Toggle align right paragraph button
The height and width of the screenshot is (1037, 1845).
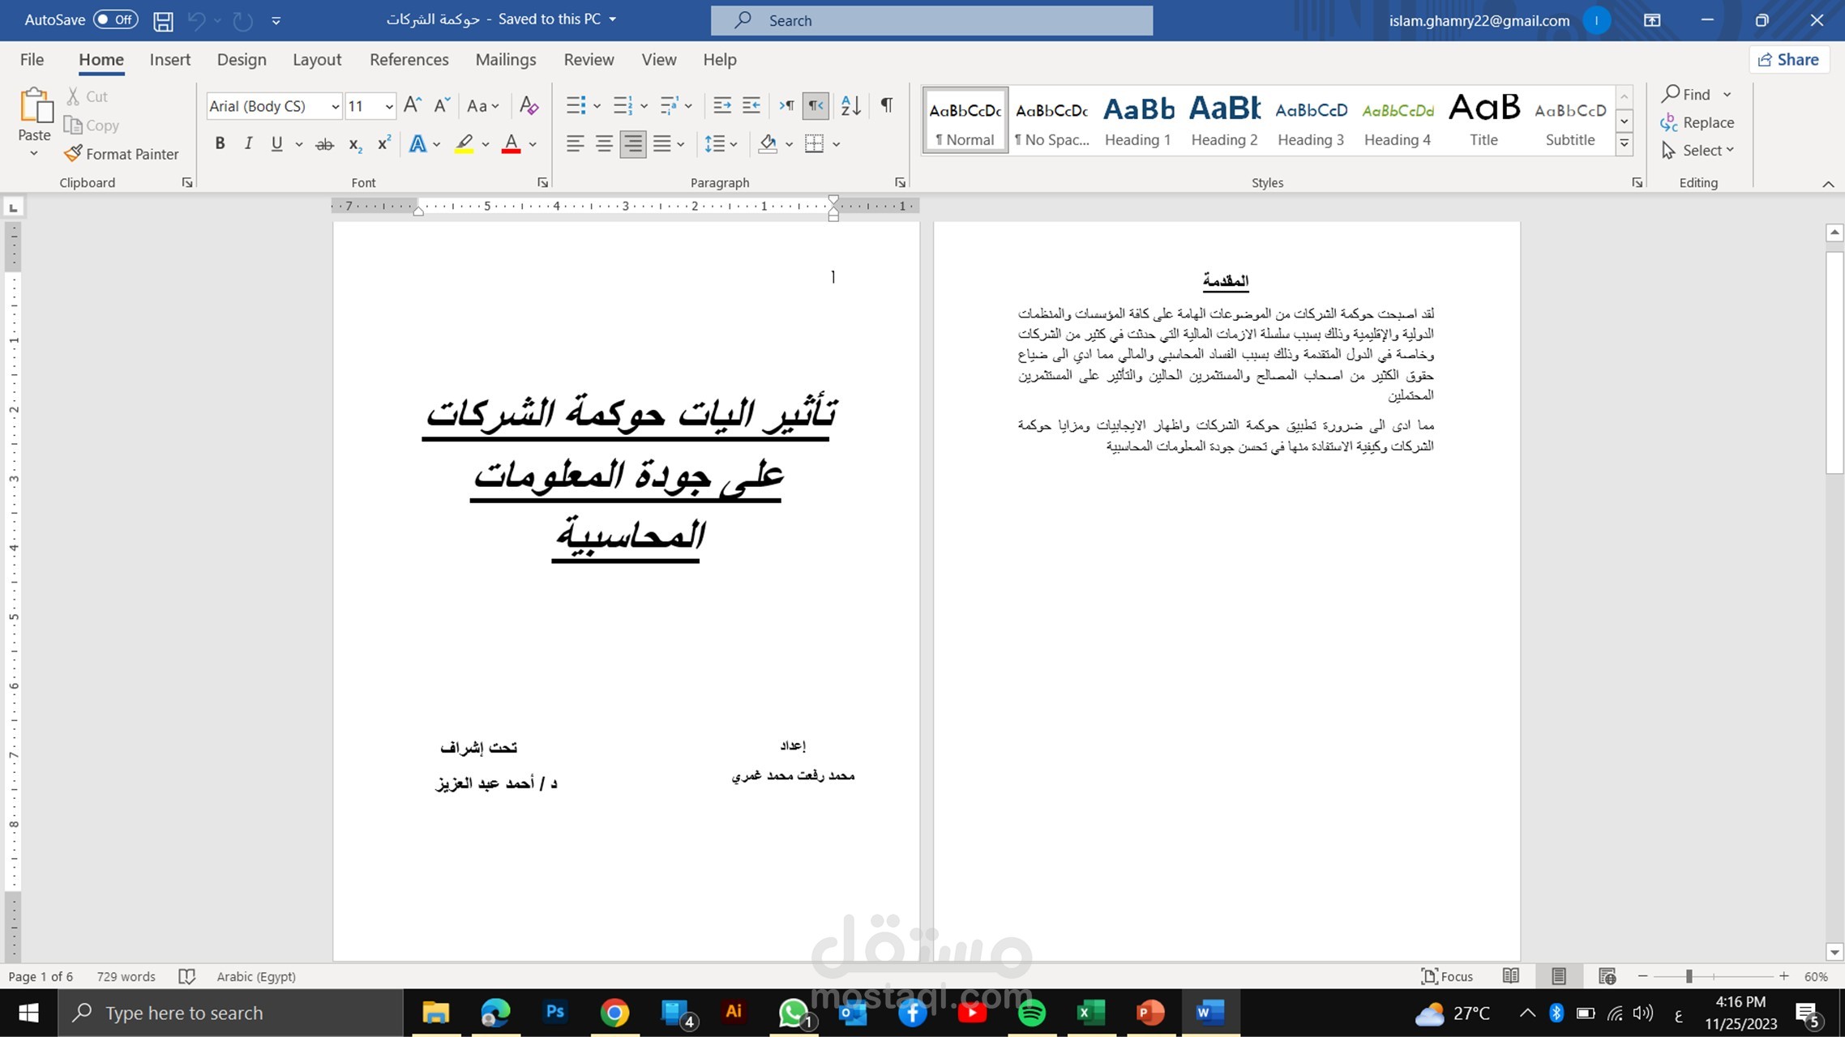(x=633, y=144)
